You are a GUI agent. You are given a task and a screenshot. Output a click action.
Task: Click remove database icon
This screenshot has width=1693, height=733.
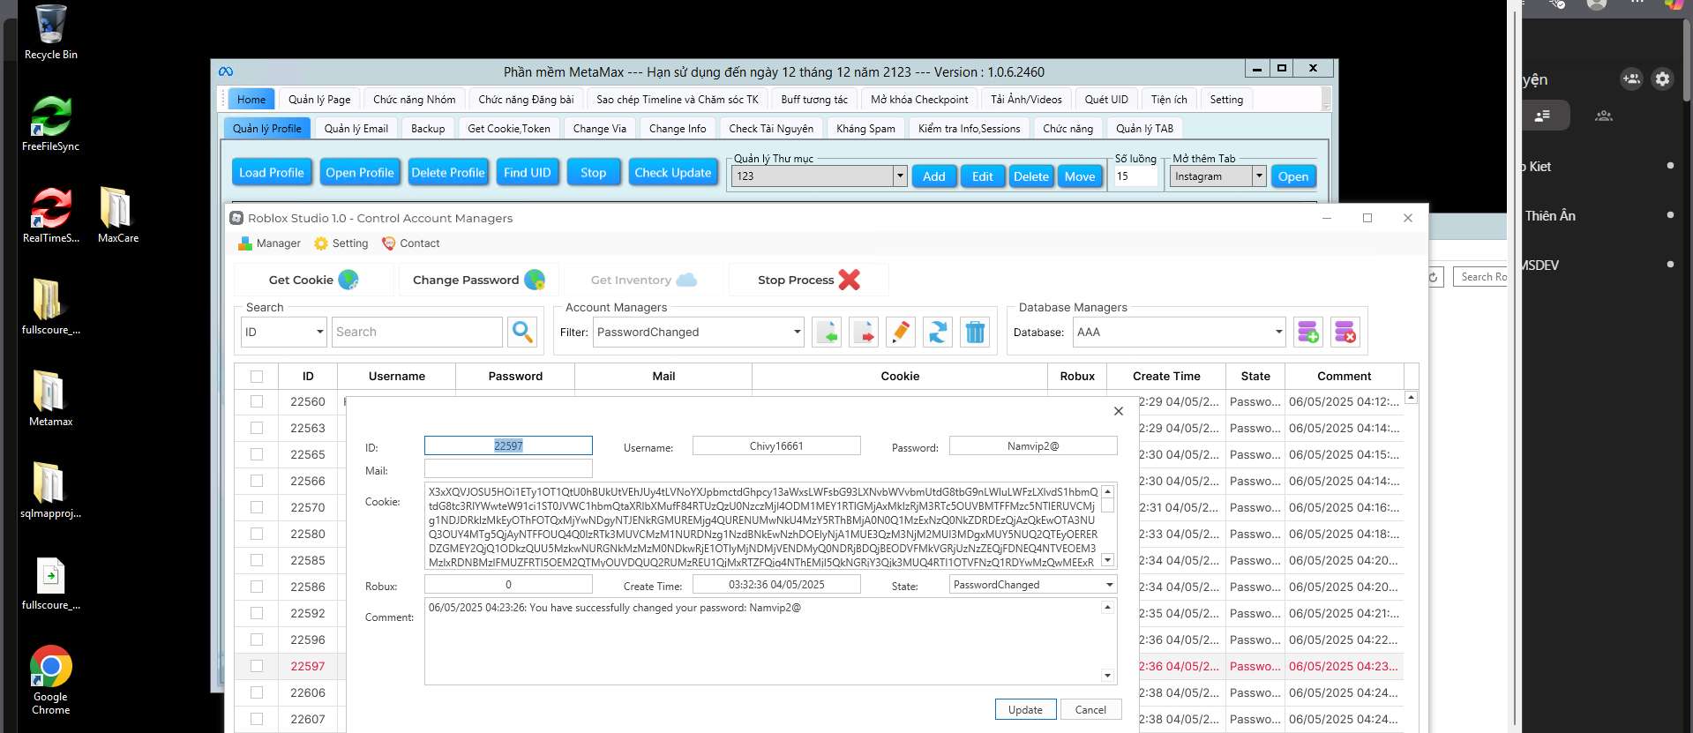(1345, 332)
